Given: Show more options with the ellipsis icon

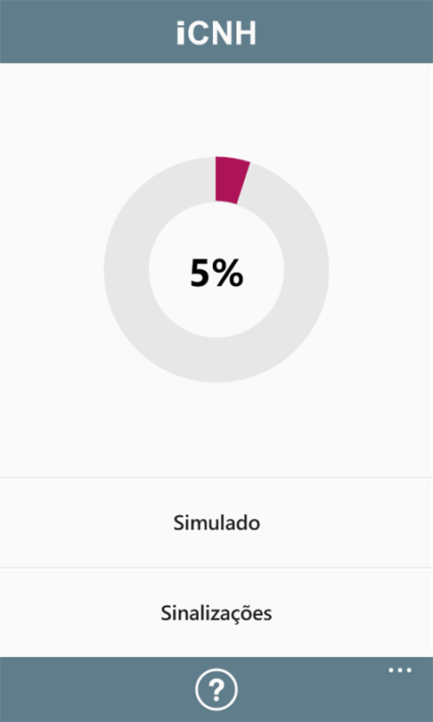Looking at the screenshot, I should pos(400,670).
